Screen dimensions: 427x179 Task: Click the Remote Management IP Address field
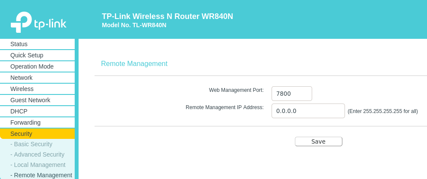point(308,111)
